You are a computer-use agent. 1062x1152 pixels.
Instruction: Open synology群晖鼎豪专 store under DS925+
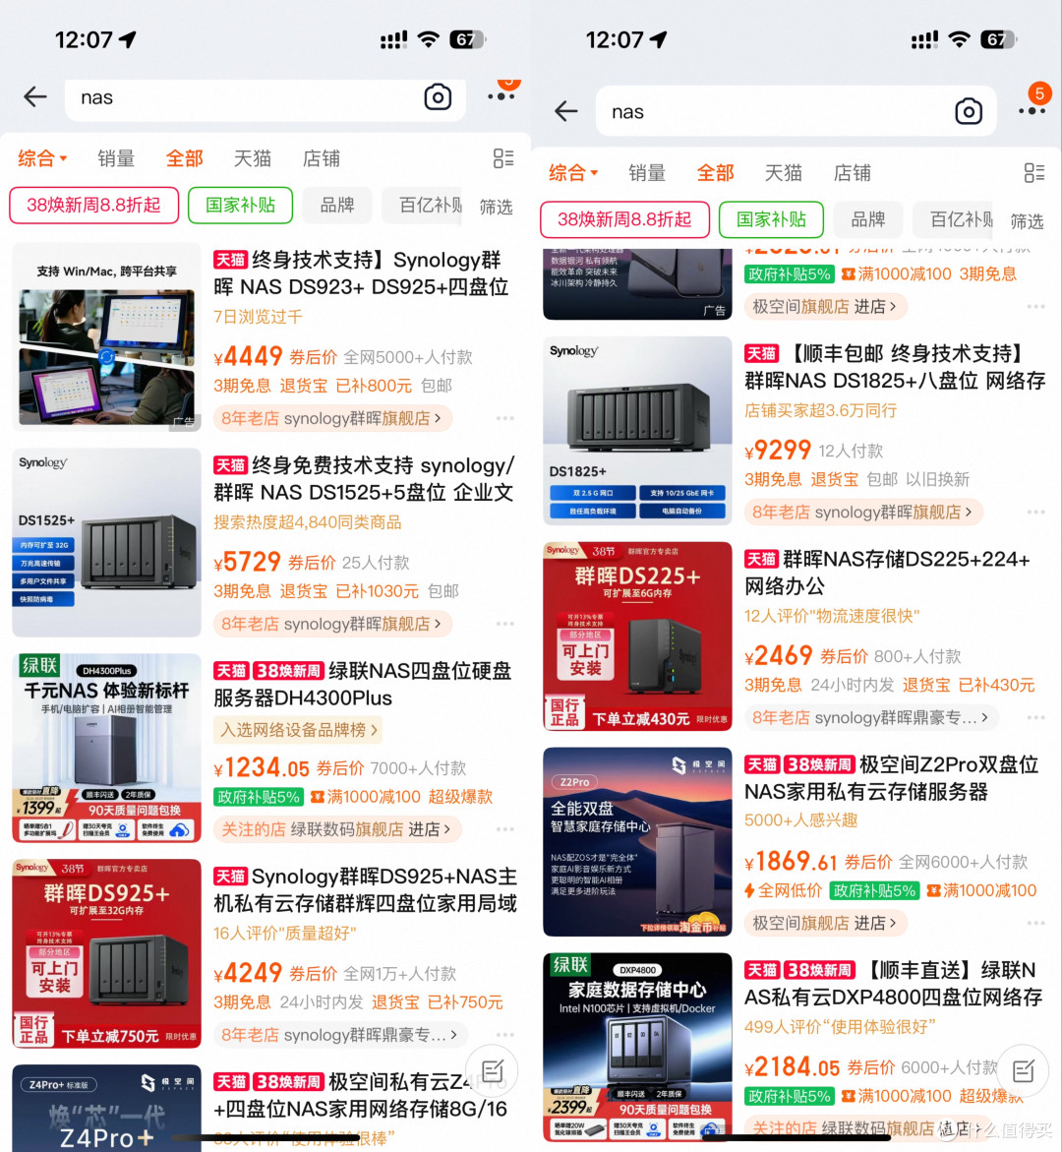tap(340, 1035)
